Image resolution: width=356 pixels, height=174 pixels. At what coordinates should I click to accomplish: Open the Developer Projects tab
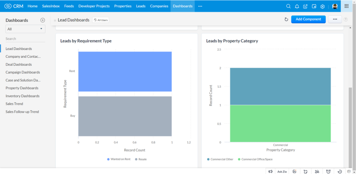[94, 6]
